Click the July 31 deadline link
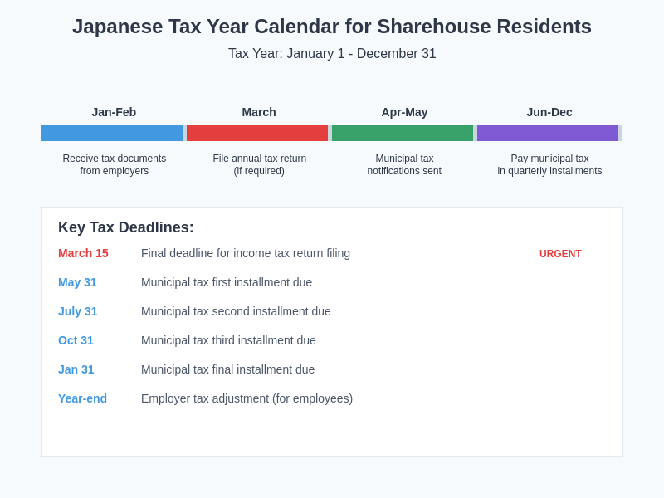Image resolution: width=664 pixels, height=498 pixels. click(x=77, y=311)
